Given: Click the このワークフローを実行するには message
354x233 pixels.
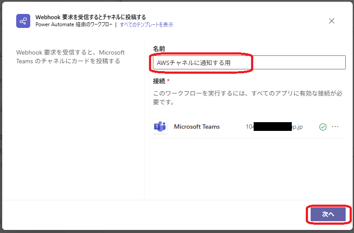Looking at the screenshot, I should coord(248,98).
